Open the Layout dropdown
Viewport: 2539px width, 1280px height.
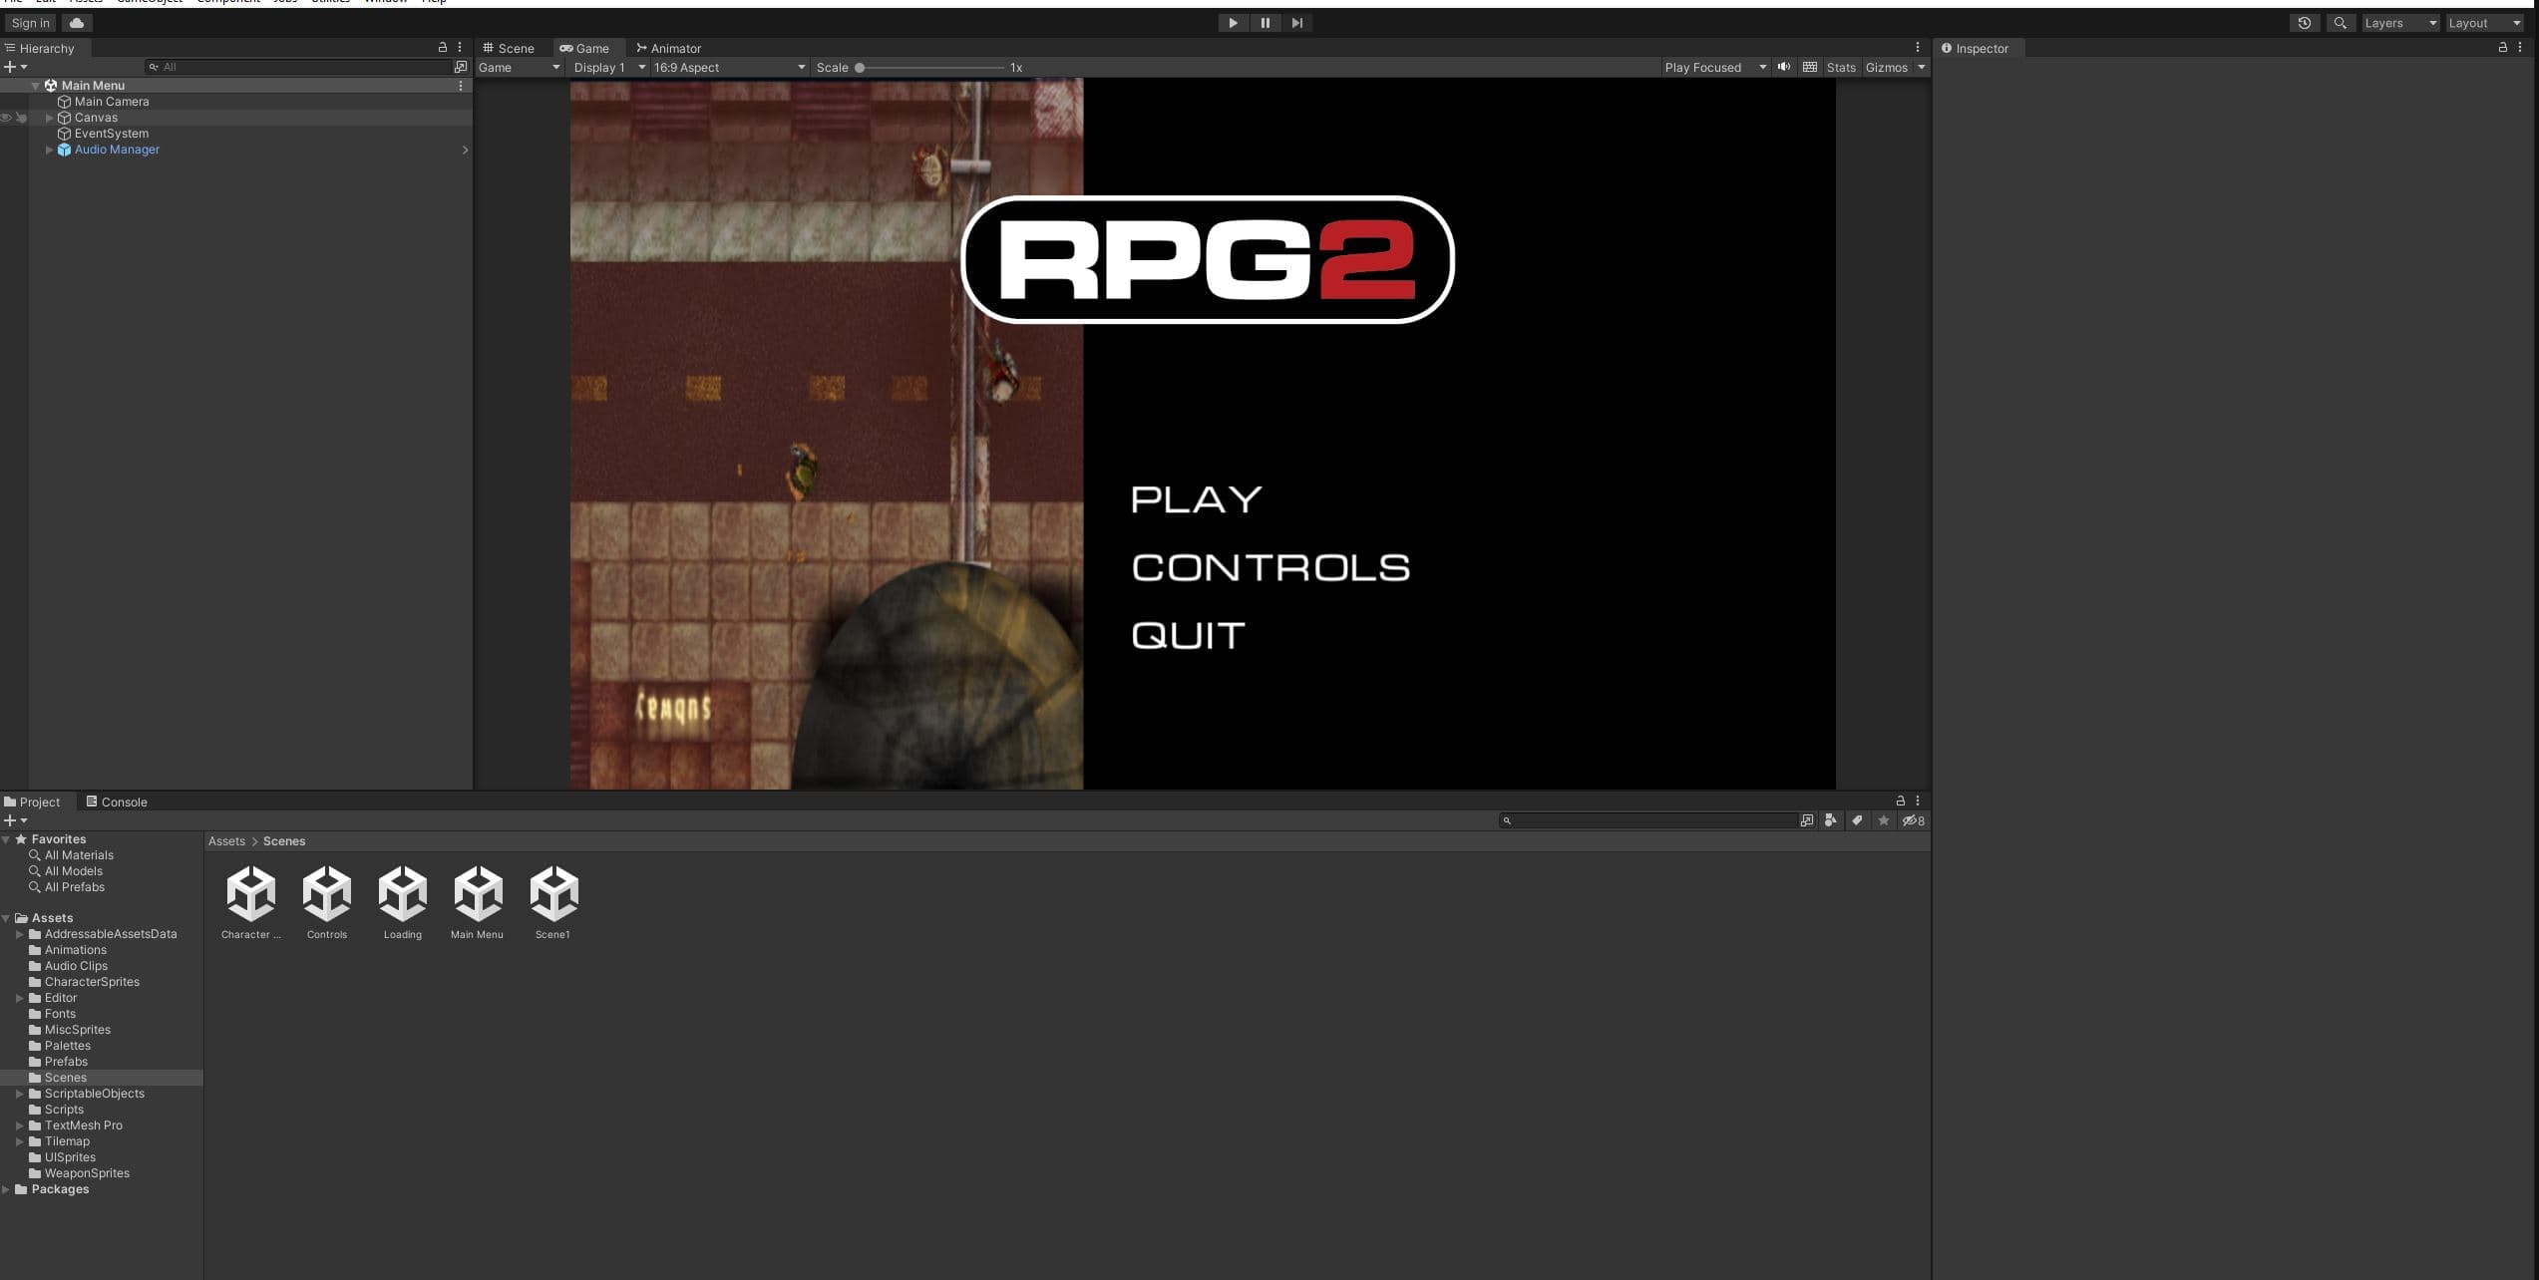point(2484,23)
